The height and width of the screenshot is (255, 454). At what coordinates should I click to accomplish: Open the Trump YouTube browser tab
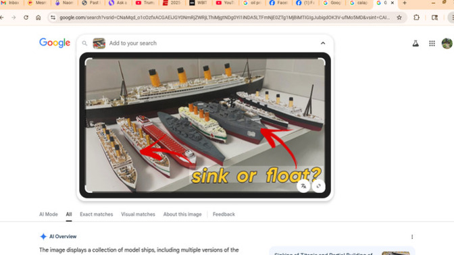click(145, 3)
